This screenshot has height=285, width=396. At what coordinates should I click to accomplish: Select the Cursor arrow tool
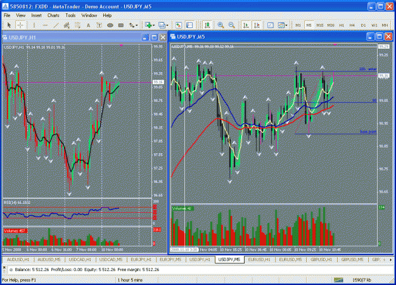9,25
